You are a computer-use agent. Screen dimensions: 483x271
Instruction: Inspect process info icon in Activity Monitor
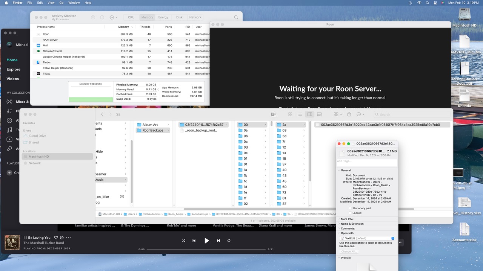[102, 17]
